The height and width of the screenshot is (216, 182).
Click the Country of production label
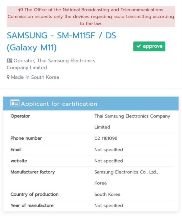34,195
